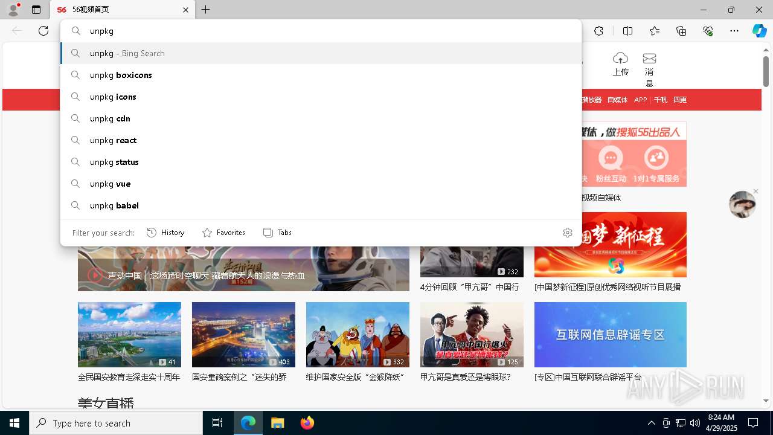
Task: Open the Copilot sidebar icon
Action: 759,31
